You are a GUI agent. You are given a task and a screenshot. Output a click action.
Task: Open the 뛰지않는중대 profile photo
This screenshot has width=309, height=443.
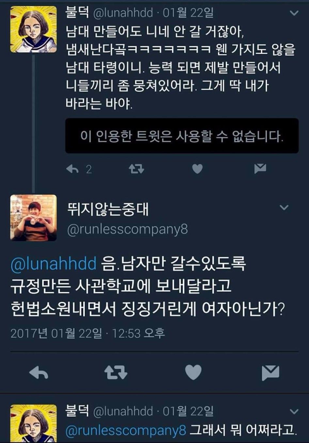33,218
